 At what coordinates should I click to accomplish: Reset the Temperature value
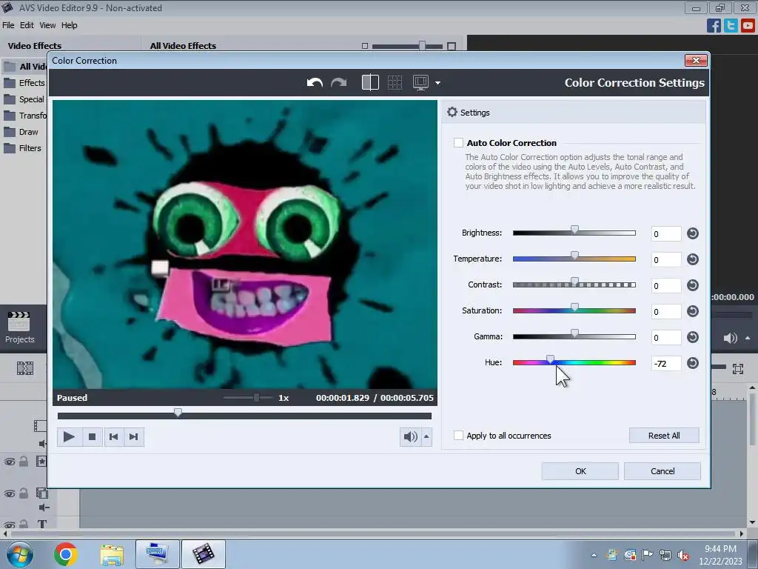(693, 259)
